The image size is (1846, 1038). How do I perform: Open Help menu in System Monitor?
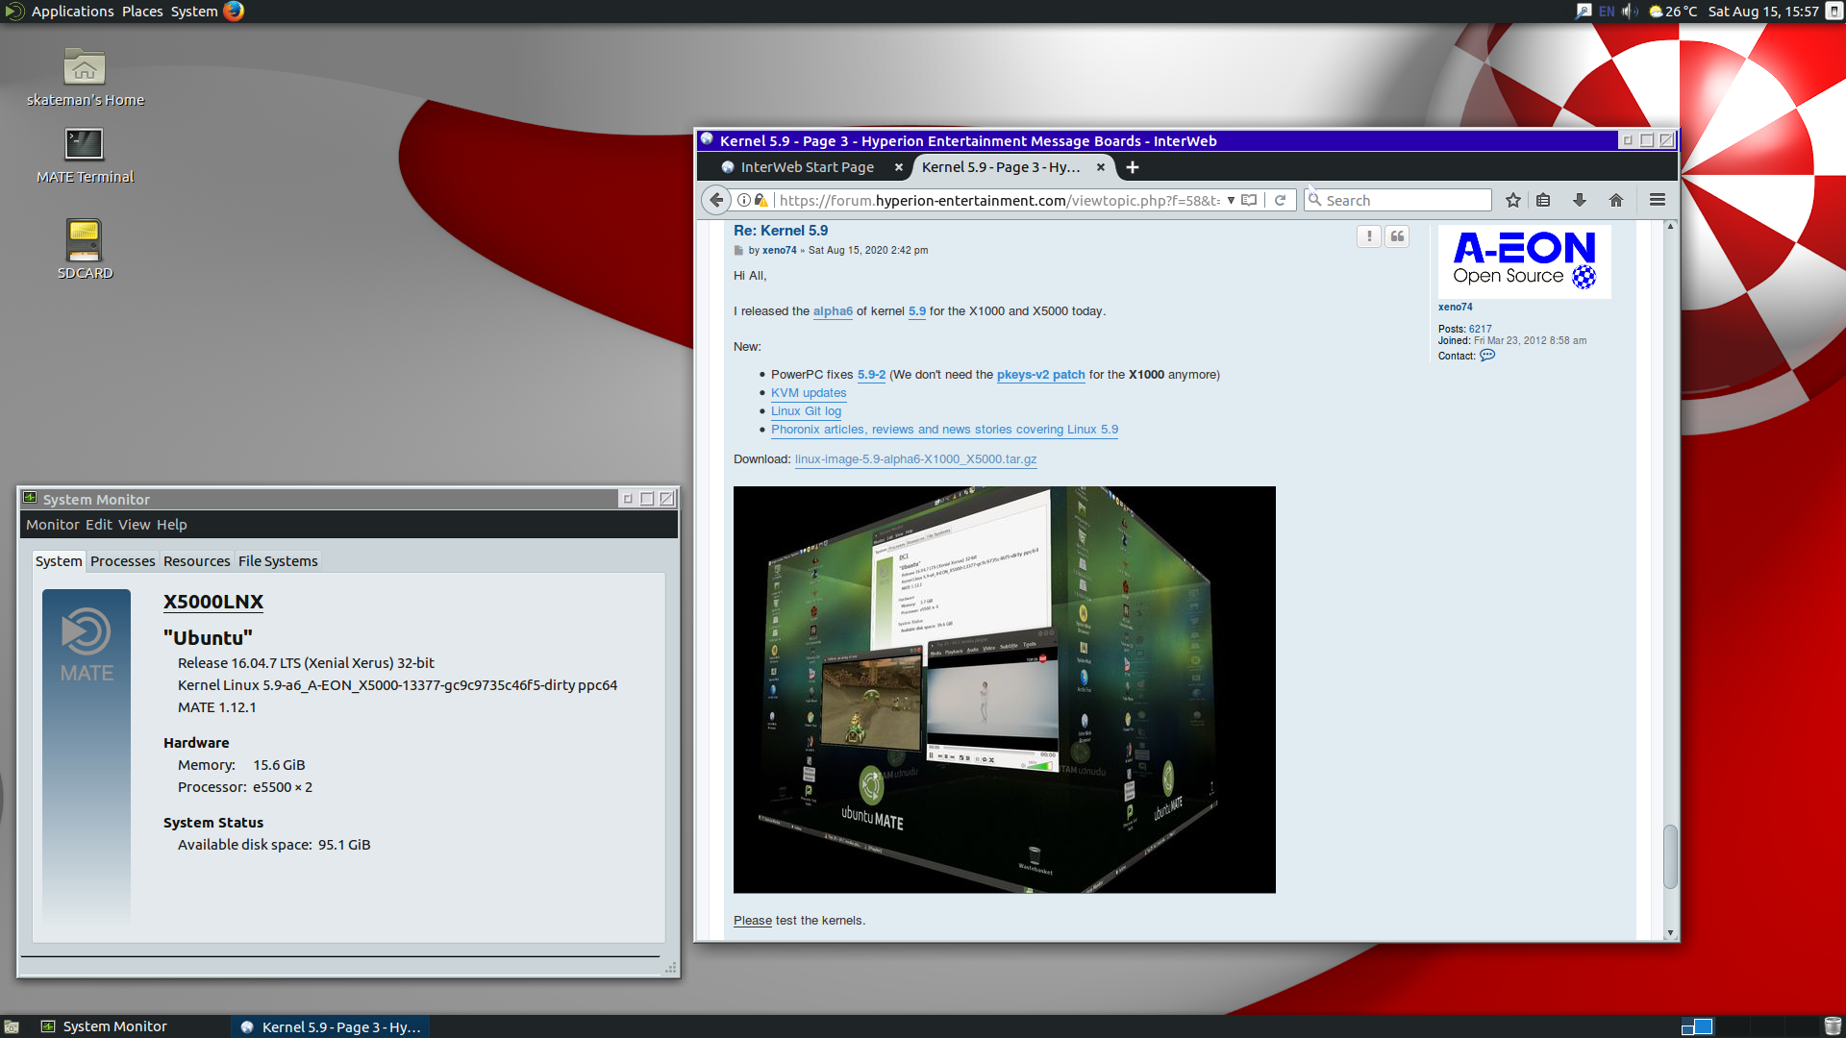click(x=171, y=525)
